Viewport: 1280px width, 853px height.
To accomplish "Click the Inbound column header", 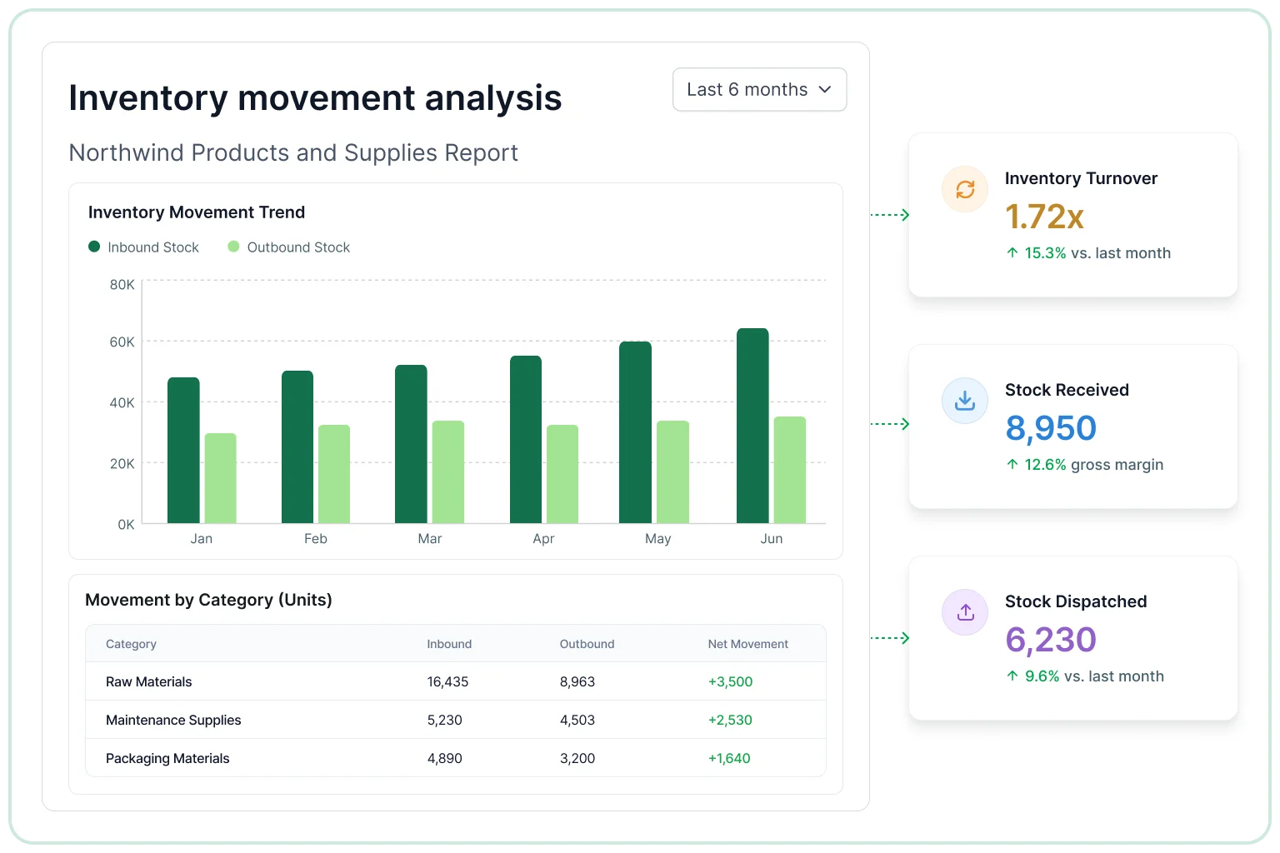I will [449, 644].
